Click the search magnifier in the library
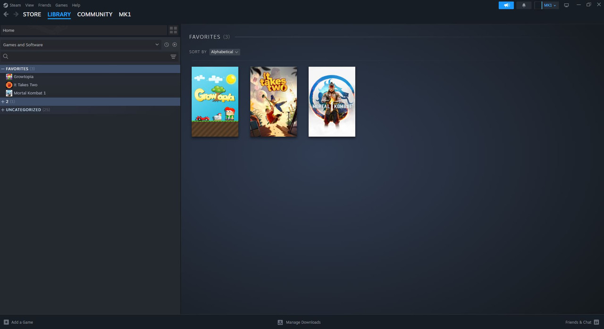The height and width of the screenshot is (329, 604). point(6,57)
